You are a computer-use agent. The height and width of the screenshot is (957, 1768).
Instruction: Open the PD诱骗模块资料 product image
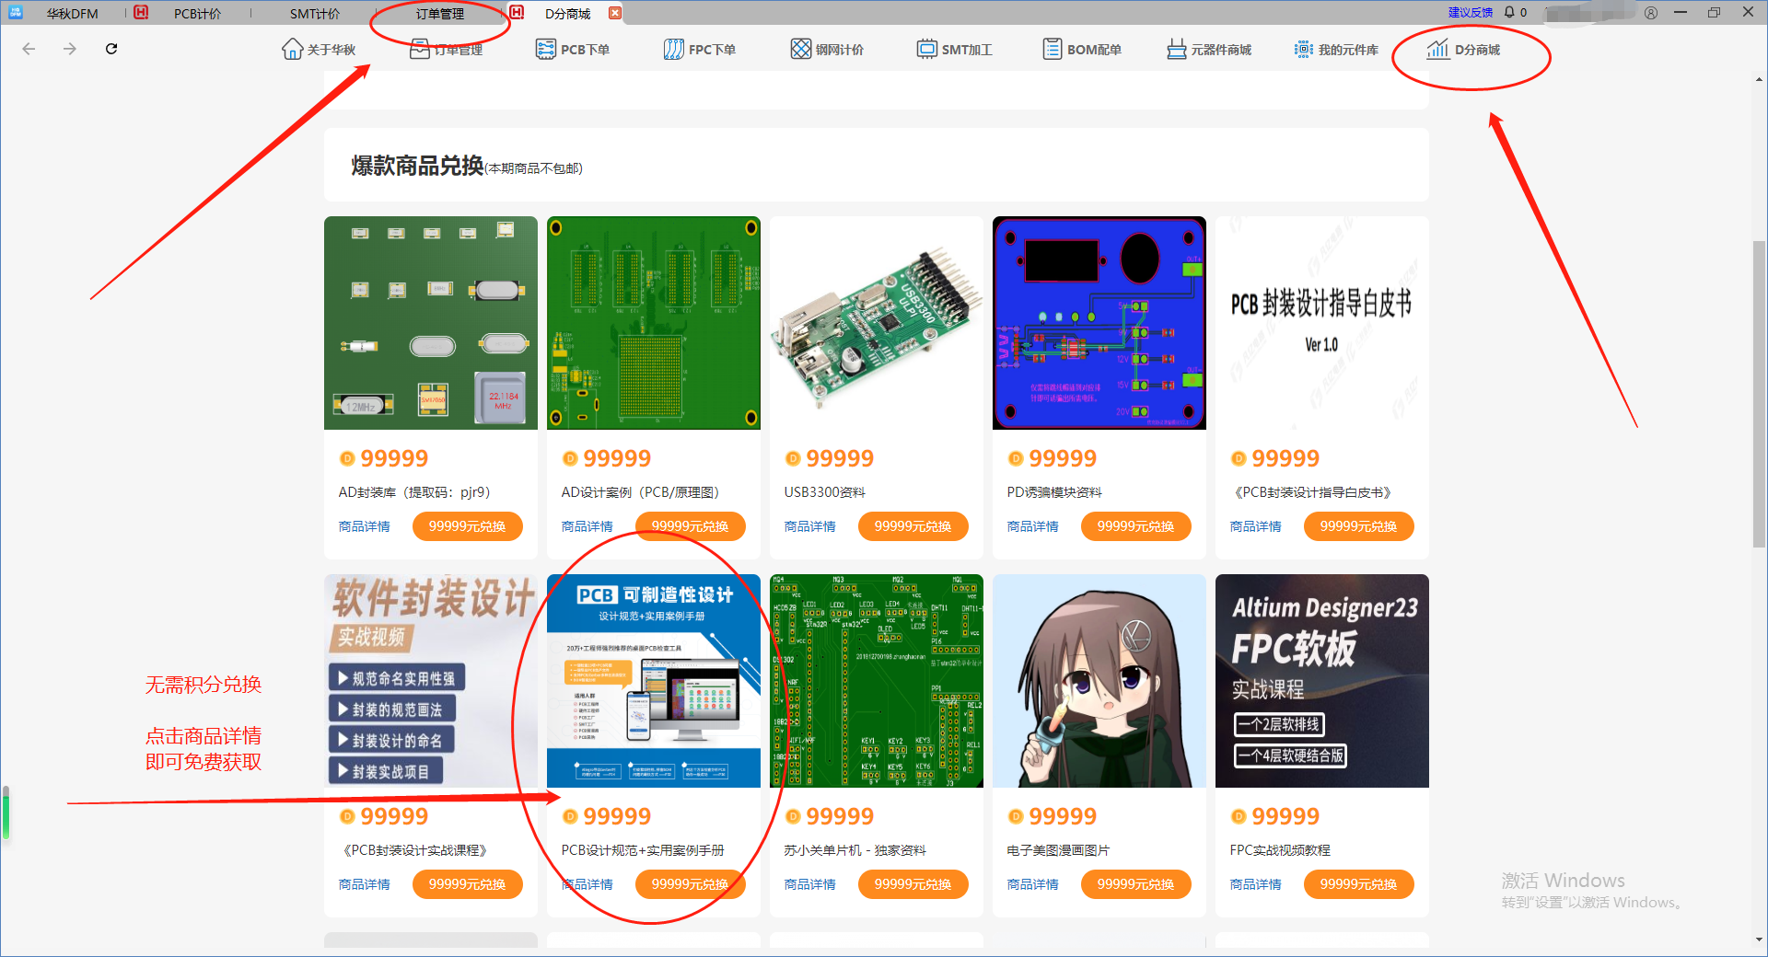pos(1099,323)
